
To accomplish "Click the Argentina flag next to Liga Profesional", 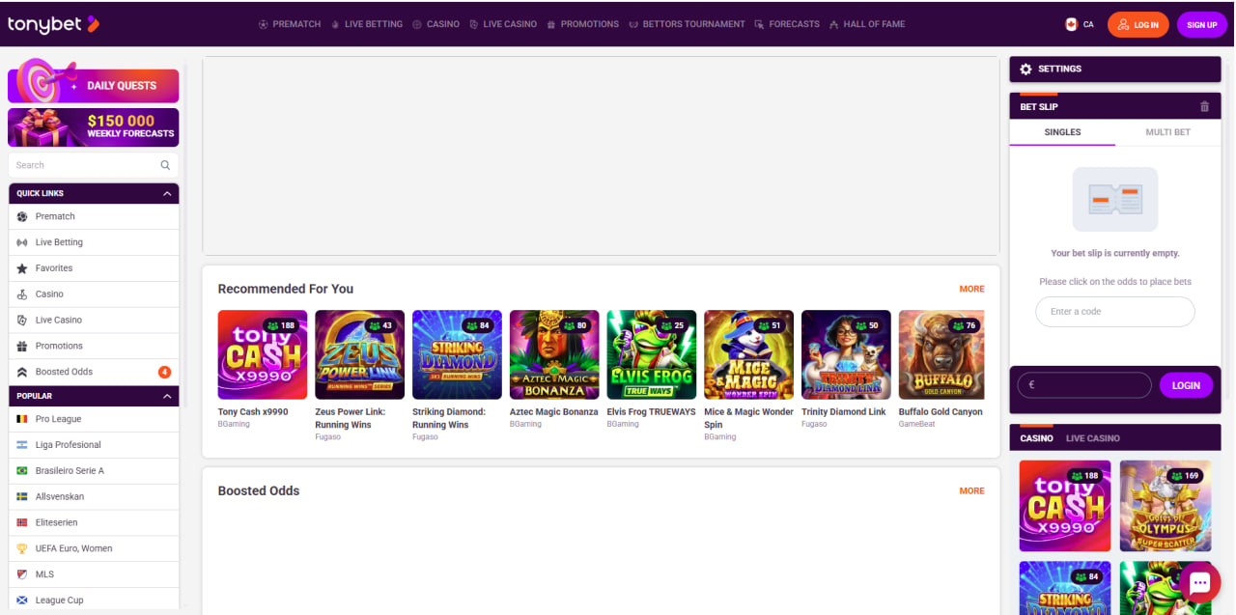I will tap(22, 445).
